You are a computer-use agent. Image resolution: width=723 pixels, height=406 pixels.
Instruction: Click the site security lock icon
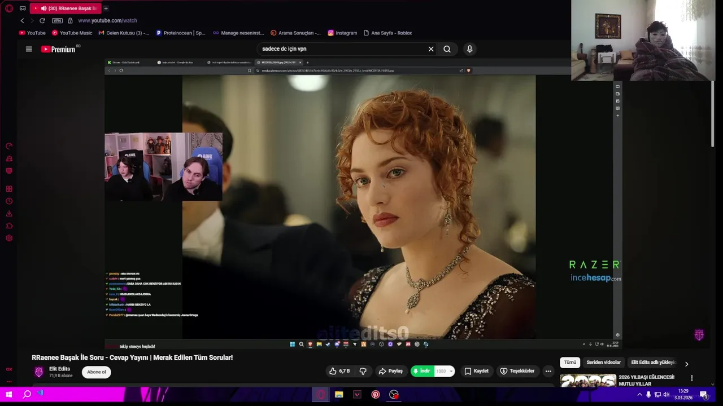(70, 21)
